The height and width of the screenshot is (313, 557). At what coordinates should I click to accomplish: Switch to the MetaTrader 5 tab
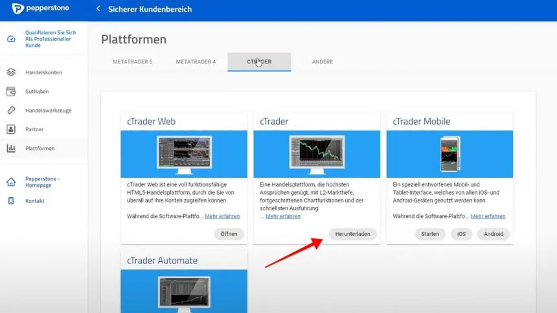132,62
